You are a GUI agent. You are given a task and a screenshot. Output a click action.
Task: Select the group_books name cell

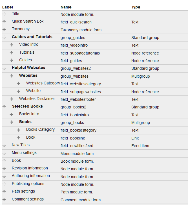pos(72,123)
